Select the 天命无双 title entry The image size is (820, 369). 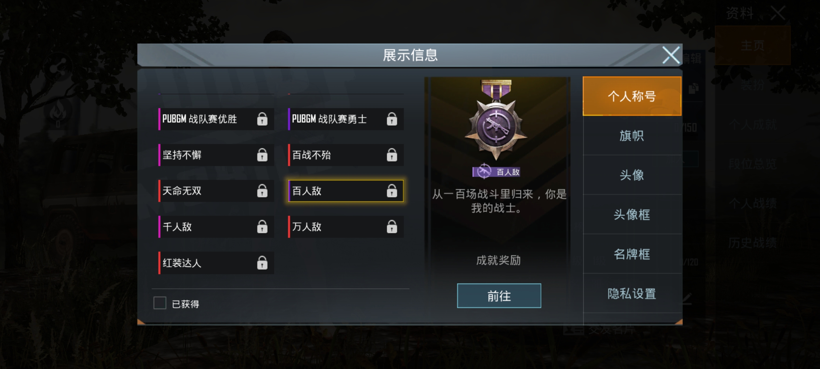[x=216, y=191]
